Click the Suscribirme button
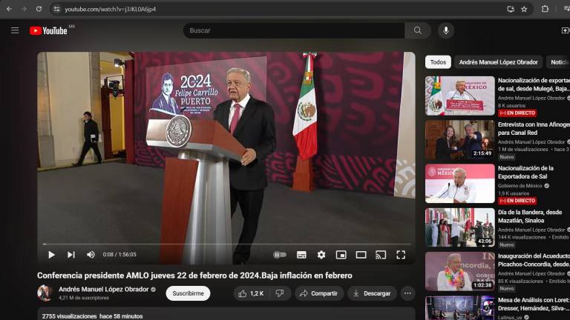 [188, 293]
